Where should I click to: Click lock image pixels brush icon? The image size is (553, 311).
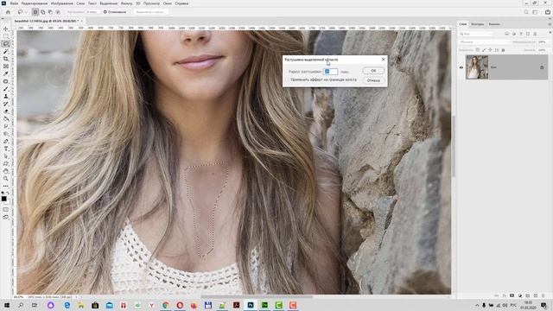tap(484, 50)
